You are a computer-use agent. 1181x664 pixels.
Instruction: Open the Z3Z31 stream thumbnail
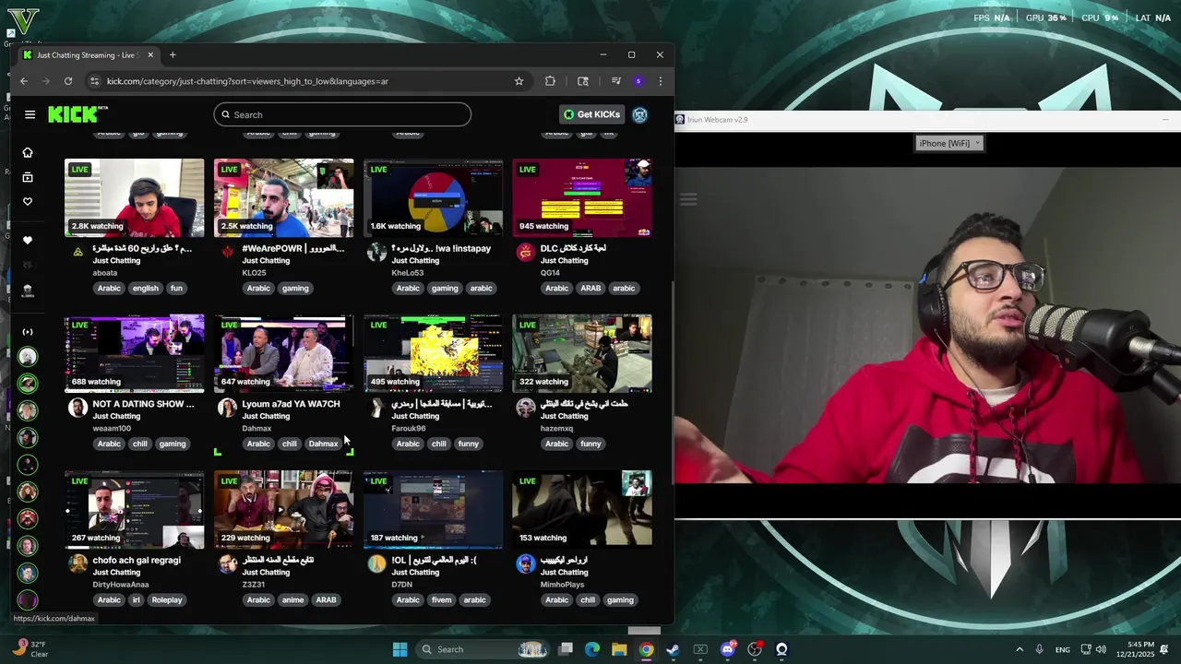pyautogui.click(x=284, y=510)
